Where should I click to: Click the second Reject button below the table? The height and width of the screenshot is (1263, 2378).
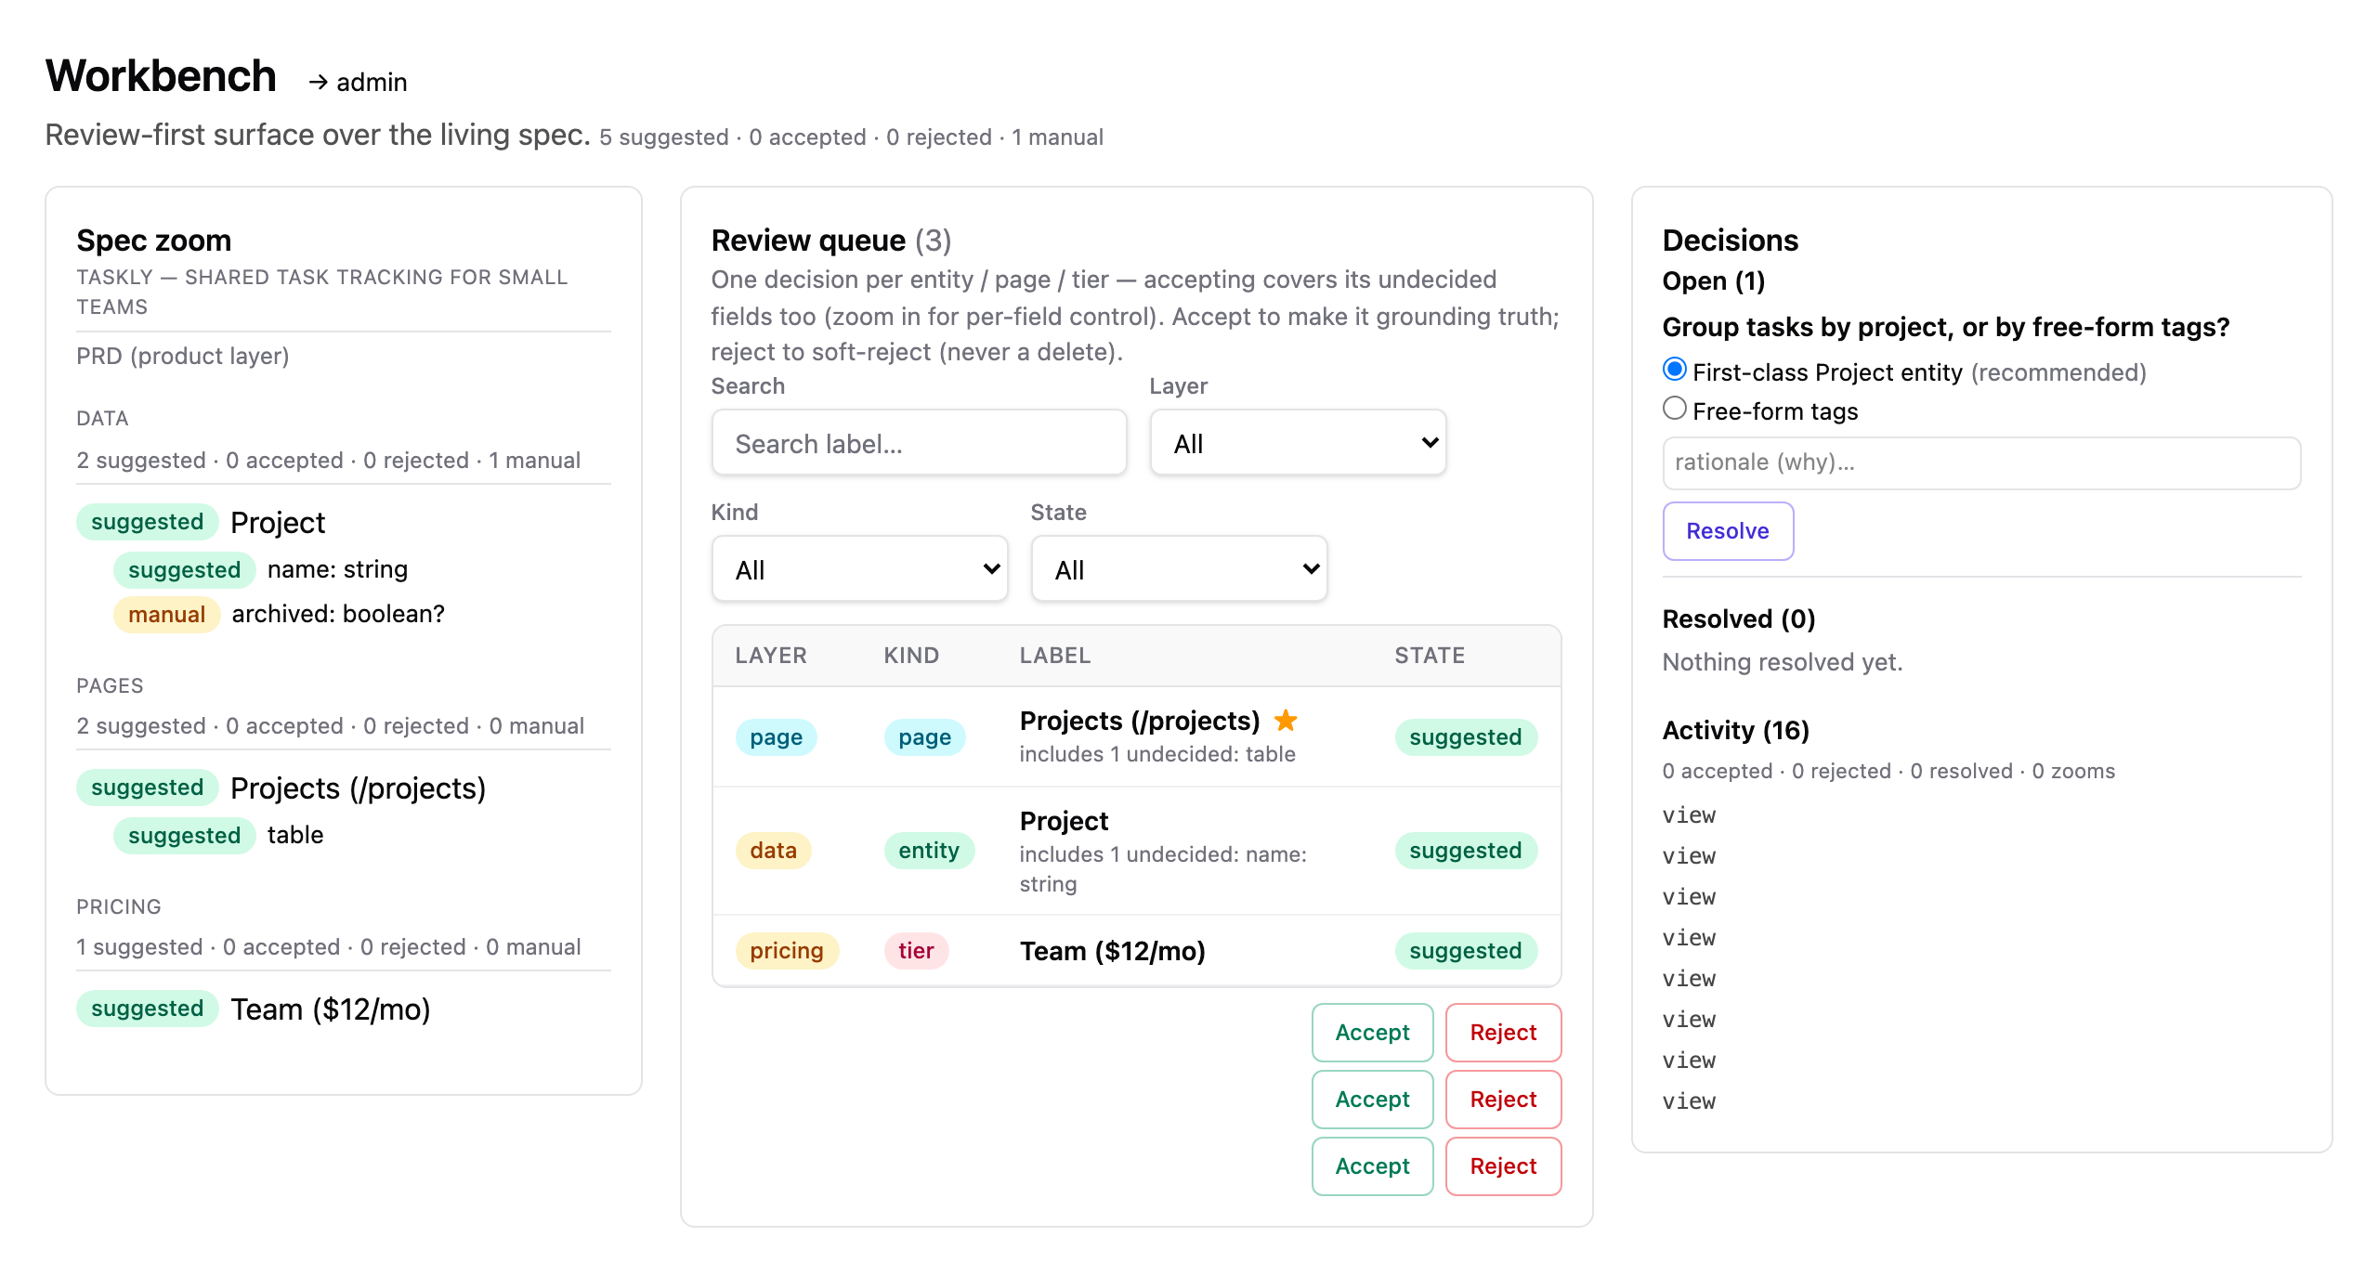(x=1503, y=1100)
